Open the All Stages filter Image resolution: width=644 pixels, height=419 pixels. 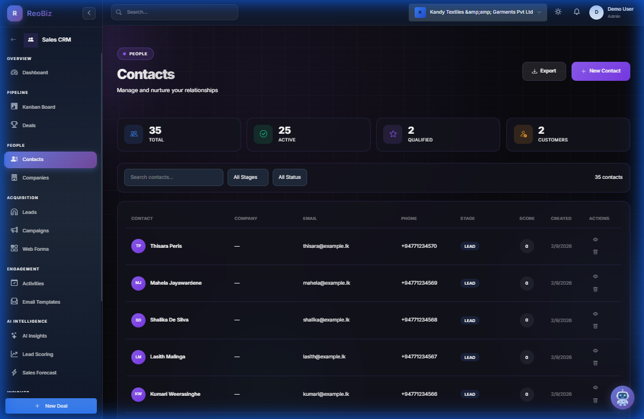point(248,177)
